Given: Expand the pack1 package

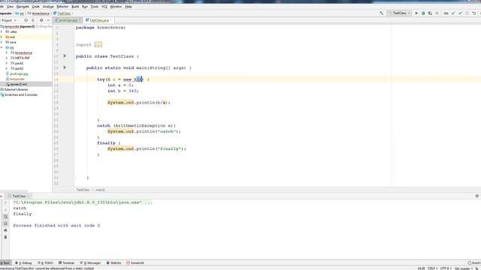Looking at the screenshot, I should [x=7, y=63].
